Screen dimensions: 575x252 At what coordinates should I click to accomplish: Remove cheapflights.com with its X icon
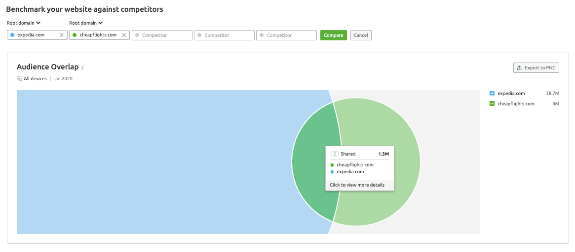[124, 35]
